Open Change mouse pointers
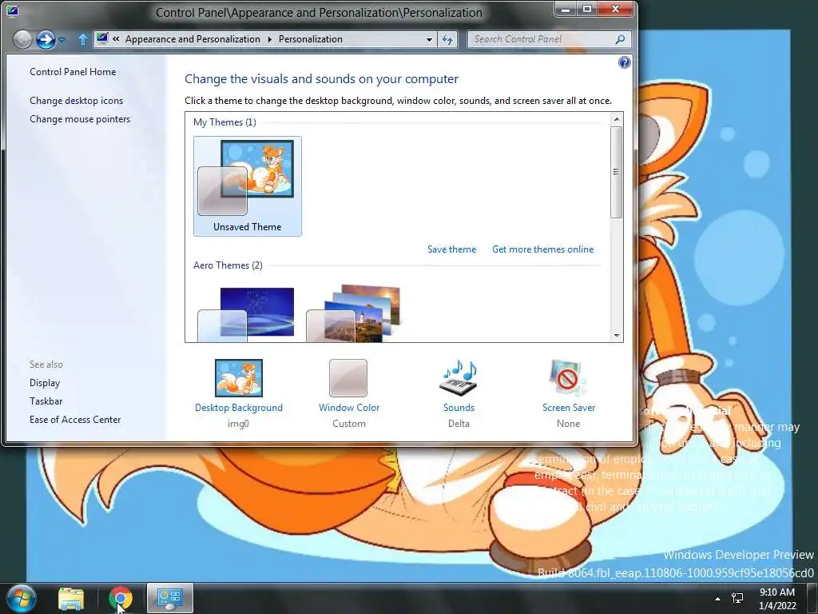818x614 pixels. tap(80, 119)
